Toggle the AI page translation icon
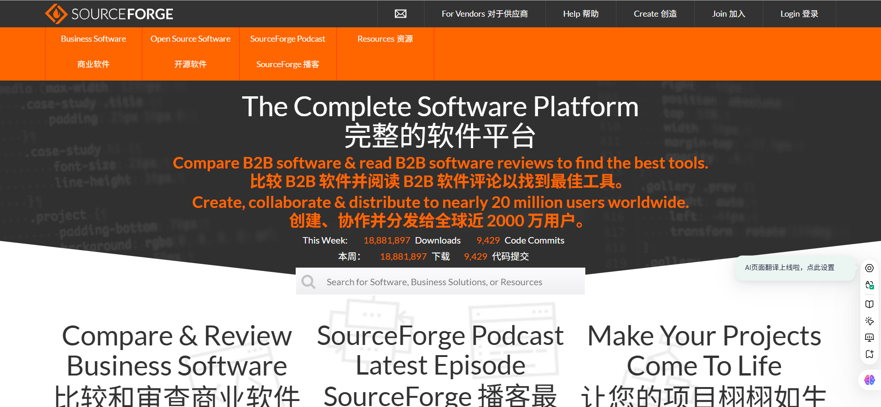The height and width of the screenshot is (407, 881). [869, 285]
